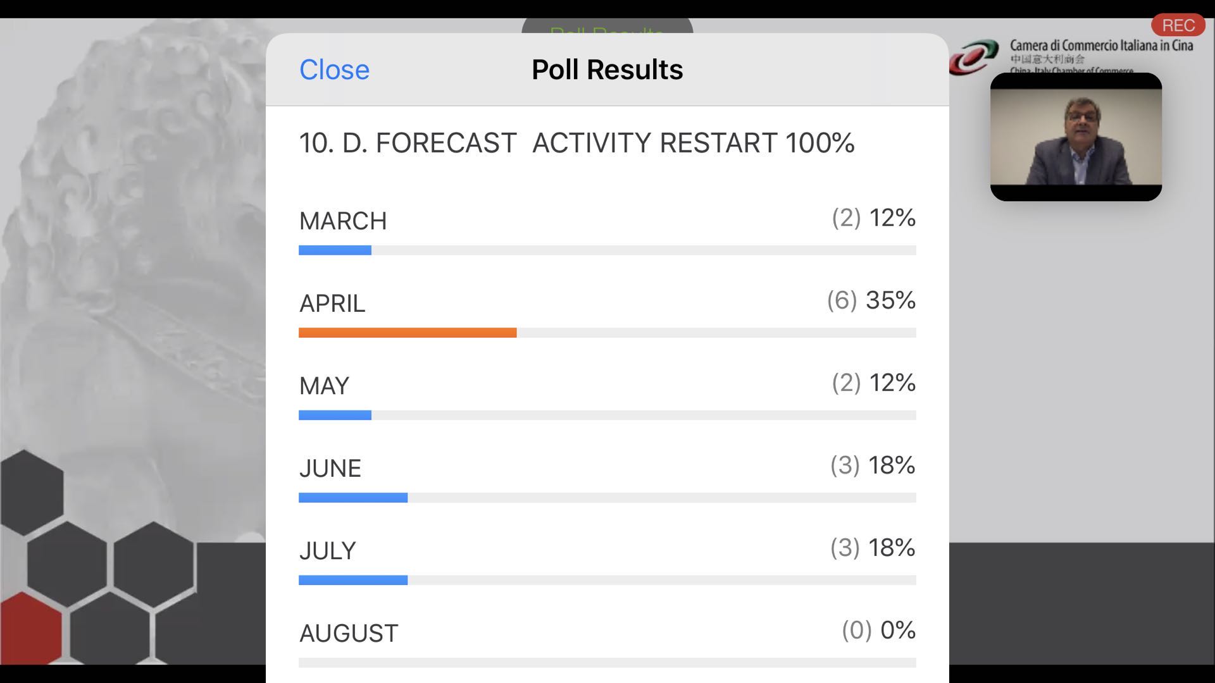The height and width of the screenshot is (683, 1215).
Task: Click the 0% value for AUGUST
Action: click(x=897, y=630)
